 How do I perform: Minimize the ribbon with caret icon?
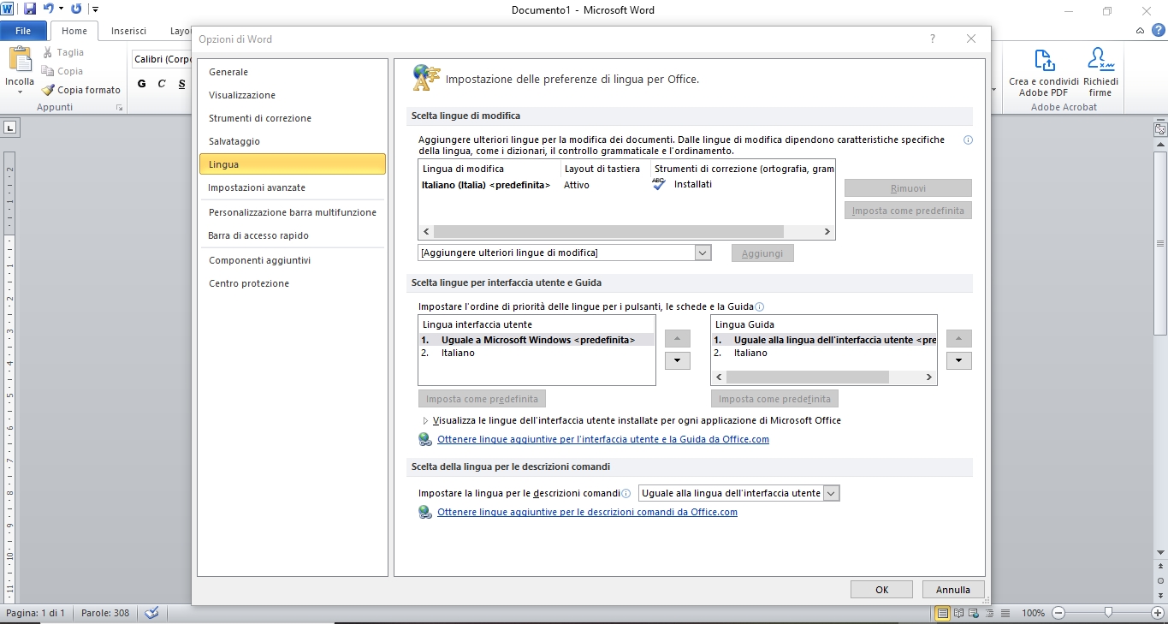pyautogui.click(x=1141, y=30)
